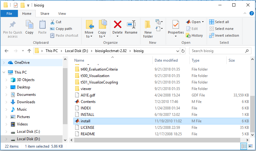The height and width of the screenshot is (151, 256).
Task: Switch to large icons view
Action: [250, 146]
